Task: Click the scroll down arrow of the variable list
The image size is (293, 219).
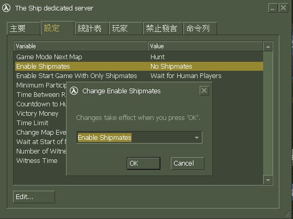Action: 268,180
